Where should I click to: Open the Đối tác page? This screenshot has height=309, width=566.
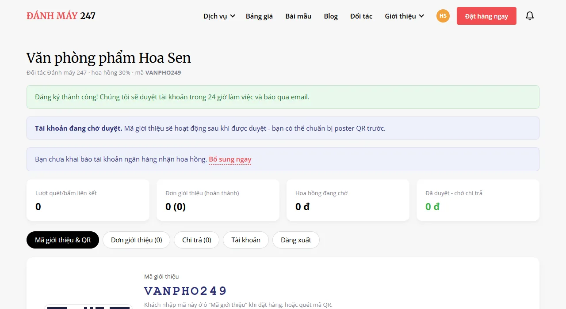click(361, 16)
